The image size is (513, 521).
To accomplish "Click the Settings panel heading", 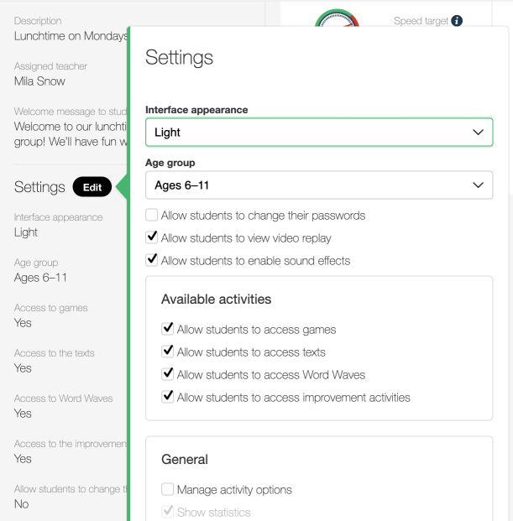I will [179, 58].
